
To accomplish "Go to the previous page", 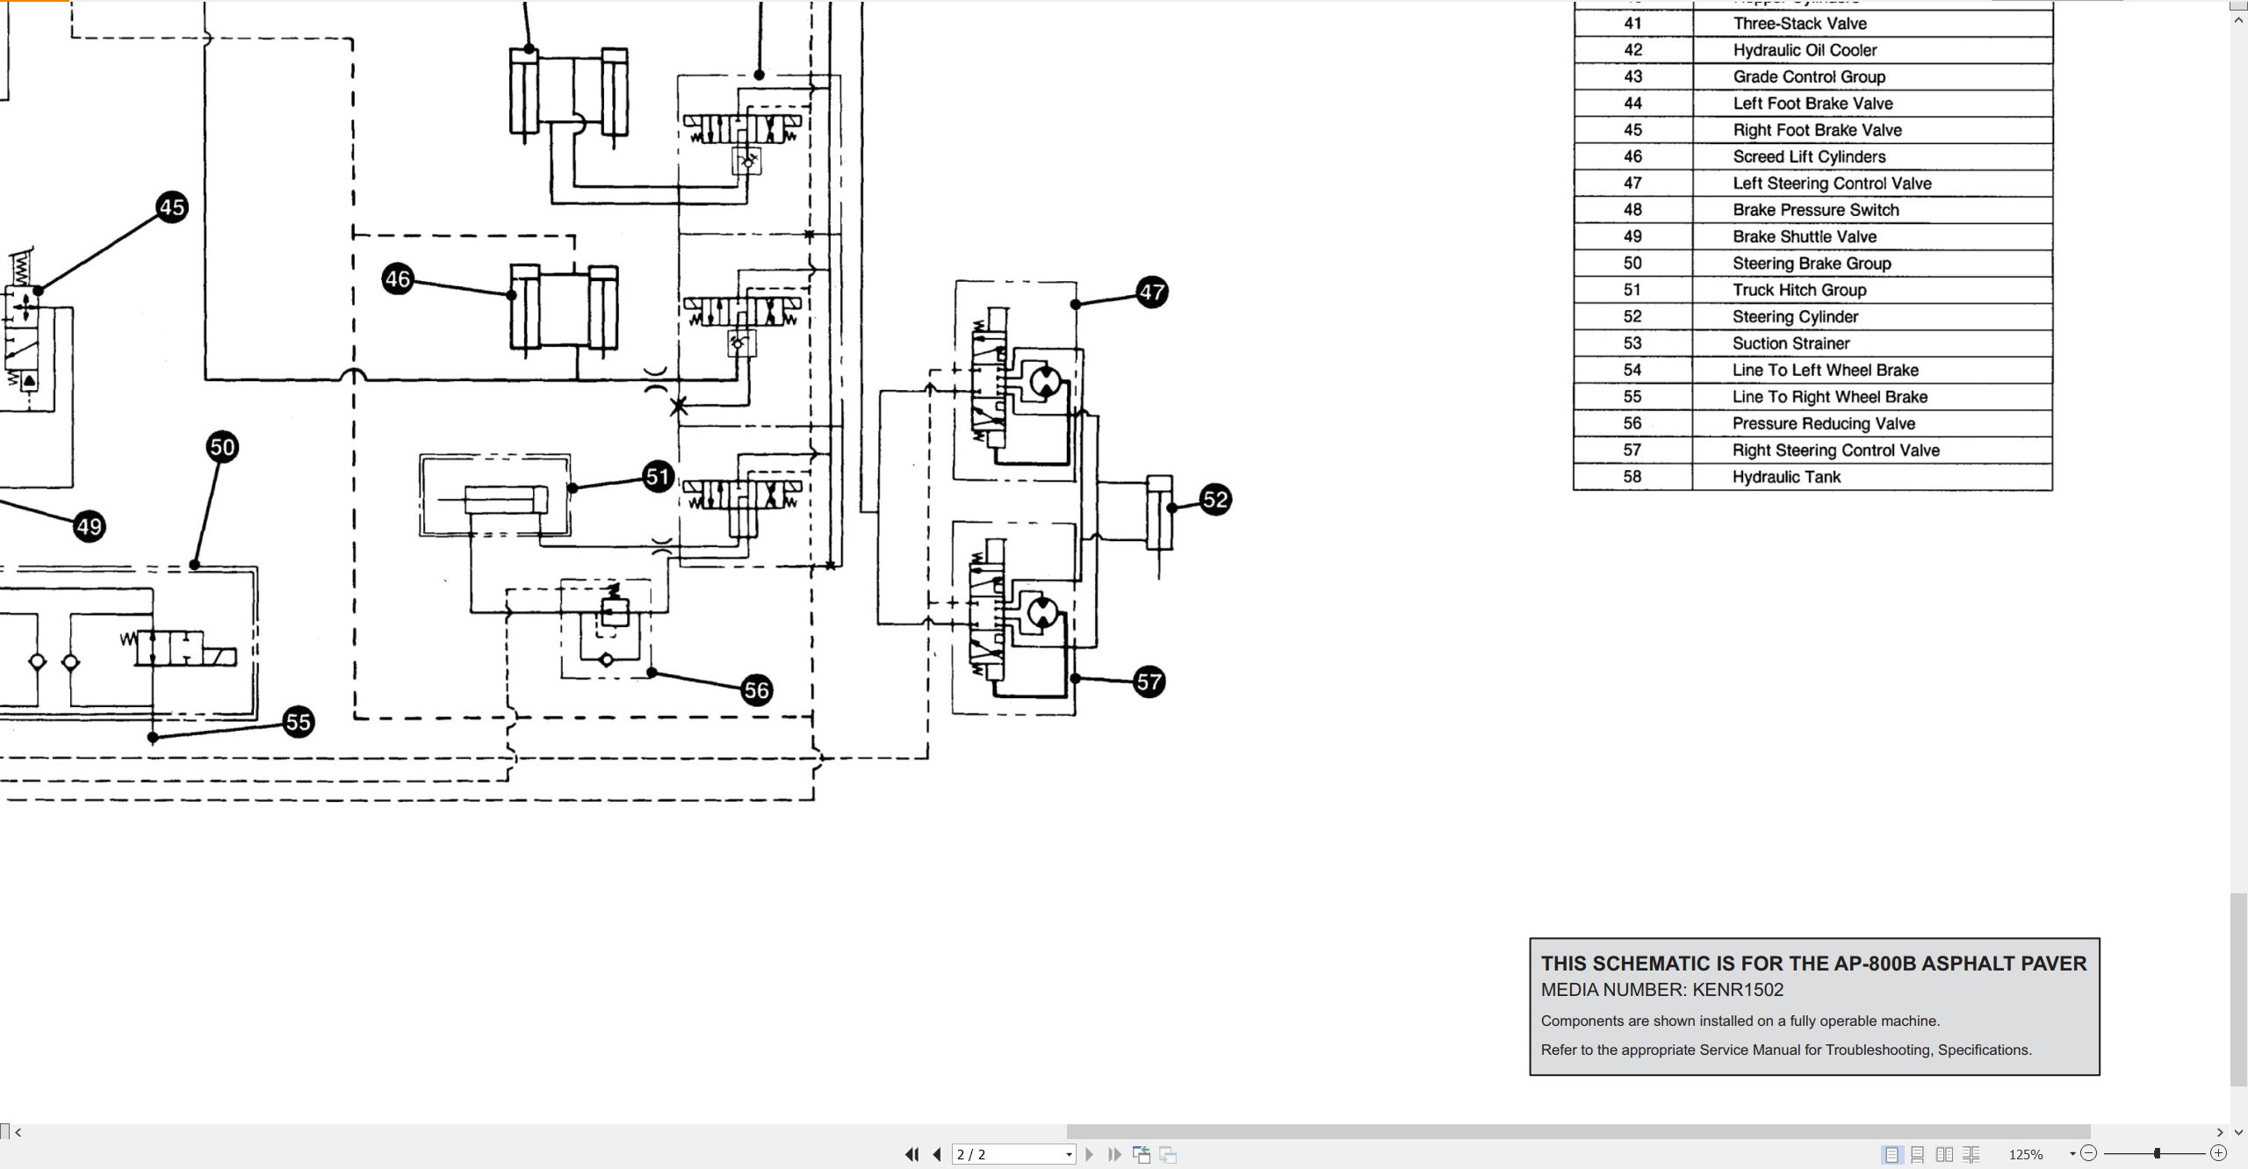I will (x=937, y=1154).
